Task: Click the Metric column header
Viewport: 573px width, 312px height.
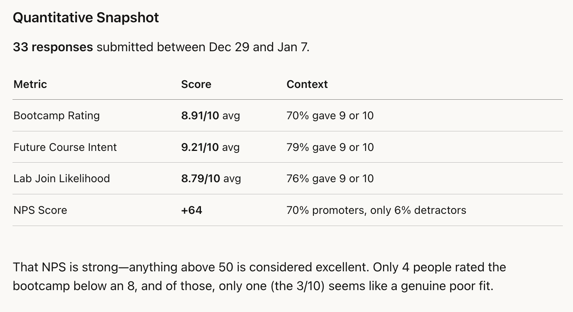Action: [30, 84]
